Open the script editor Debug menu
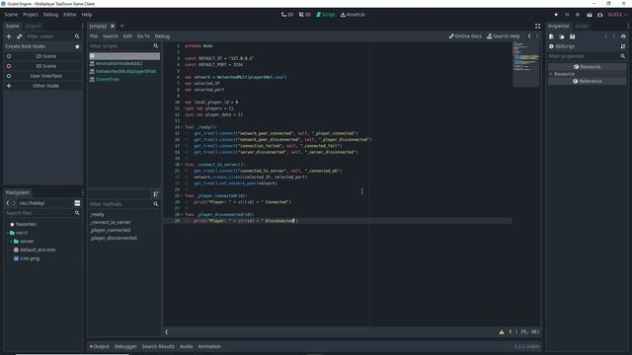The height and width of the screenshot is (355, 632). (x=162, y=36)
